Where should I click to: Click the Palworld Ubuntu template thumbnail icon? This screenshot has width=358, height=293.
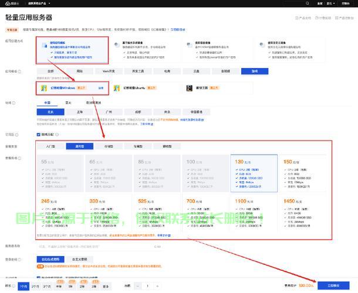[117, 88]
